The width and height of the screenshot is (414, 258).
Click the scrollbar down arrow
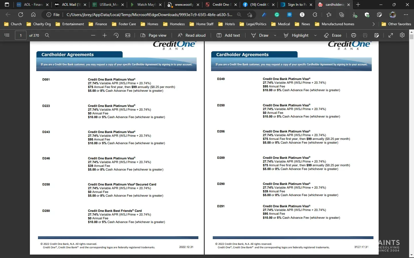coord(411,255)
